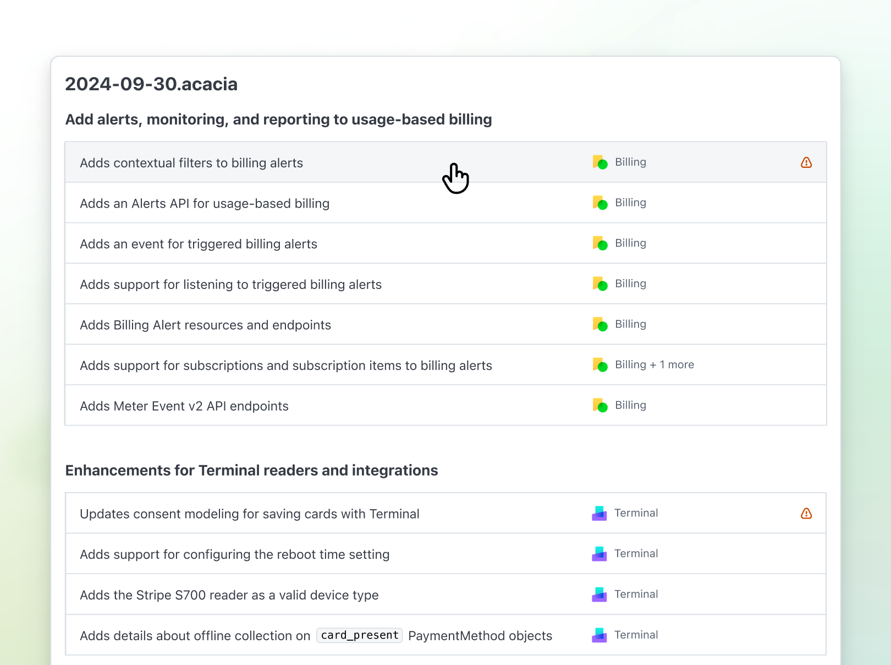Open 'Adds contextual filters to billing alerts'
Image resolution: width=891 pixels, height=665 pixels.
point(191,163)
